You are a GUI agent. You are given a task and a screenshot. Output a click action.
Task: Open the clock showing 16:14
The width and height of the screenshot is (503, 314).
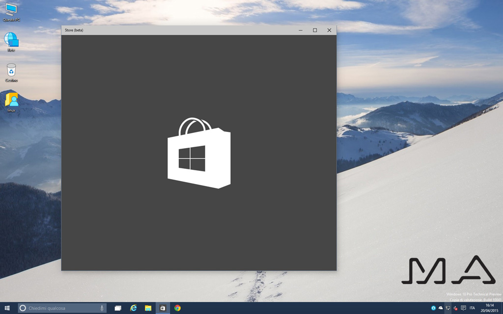(490, 308)
